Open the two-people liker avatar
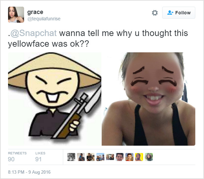204x179 pixels. 110,157
